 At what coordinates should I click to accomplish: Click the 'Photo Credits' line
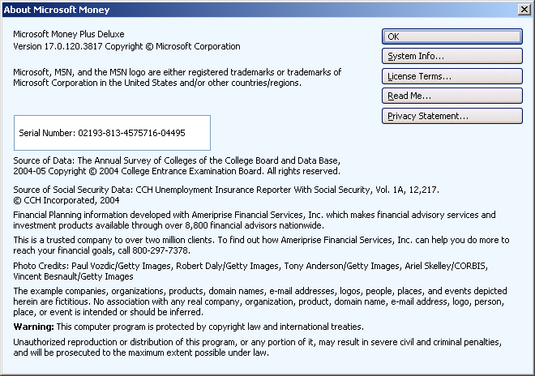coord(250,266)
